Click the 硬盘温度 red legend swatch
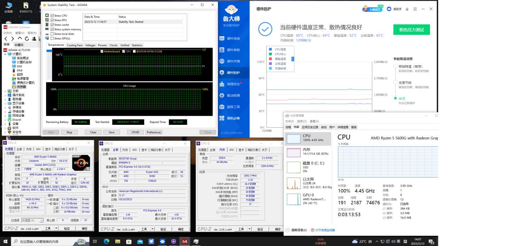The image size is (513, 246). pos(270,59)
